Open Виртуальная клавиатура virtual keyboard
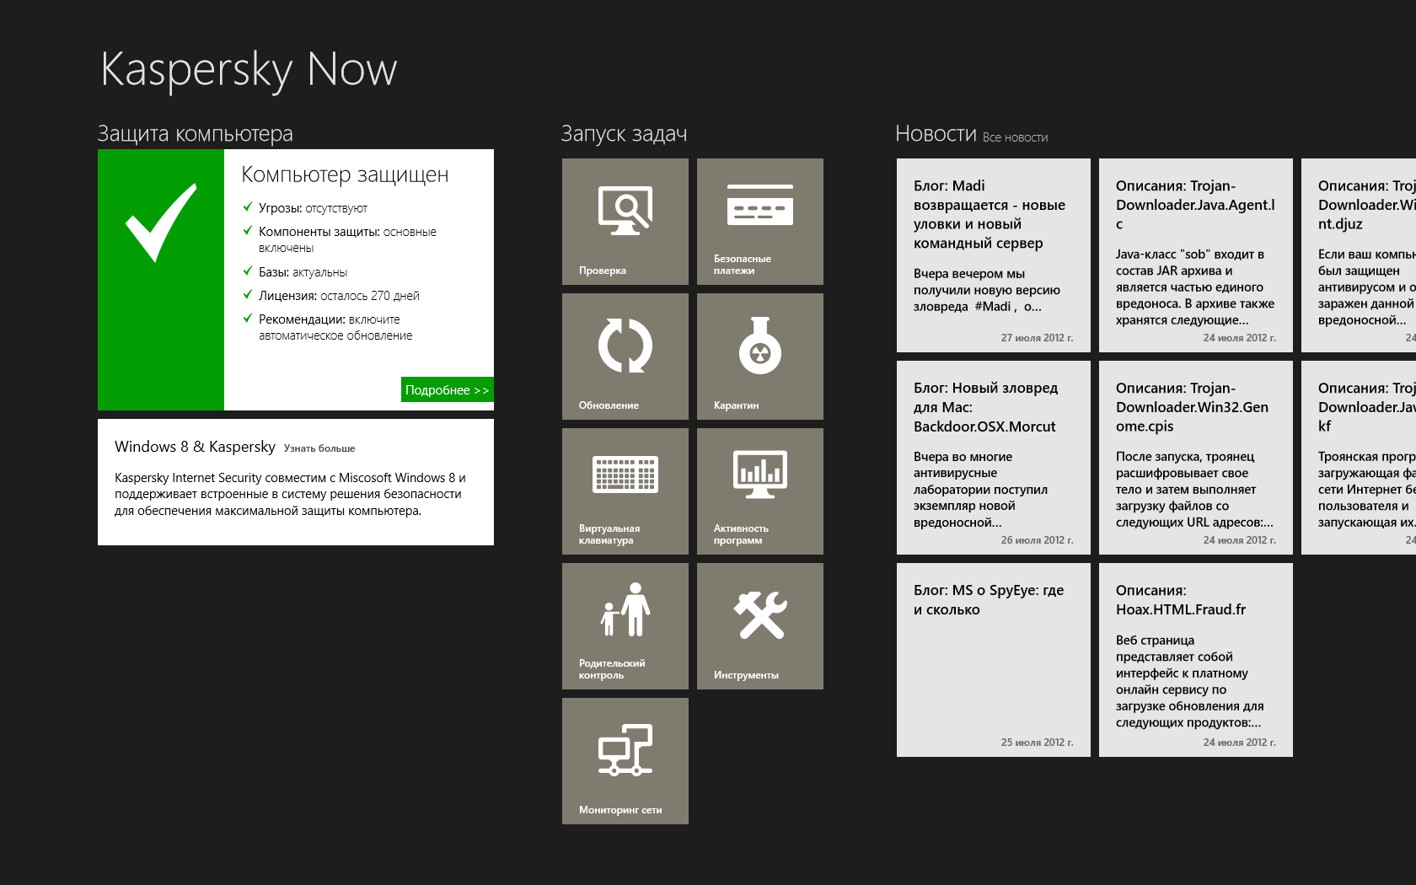 pos(625,491)
